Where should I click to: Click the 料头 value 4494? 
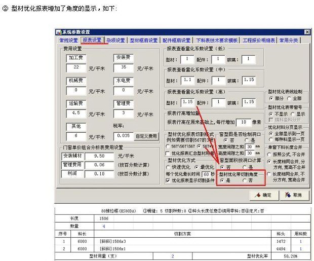[x=281, y=249]
